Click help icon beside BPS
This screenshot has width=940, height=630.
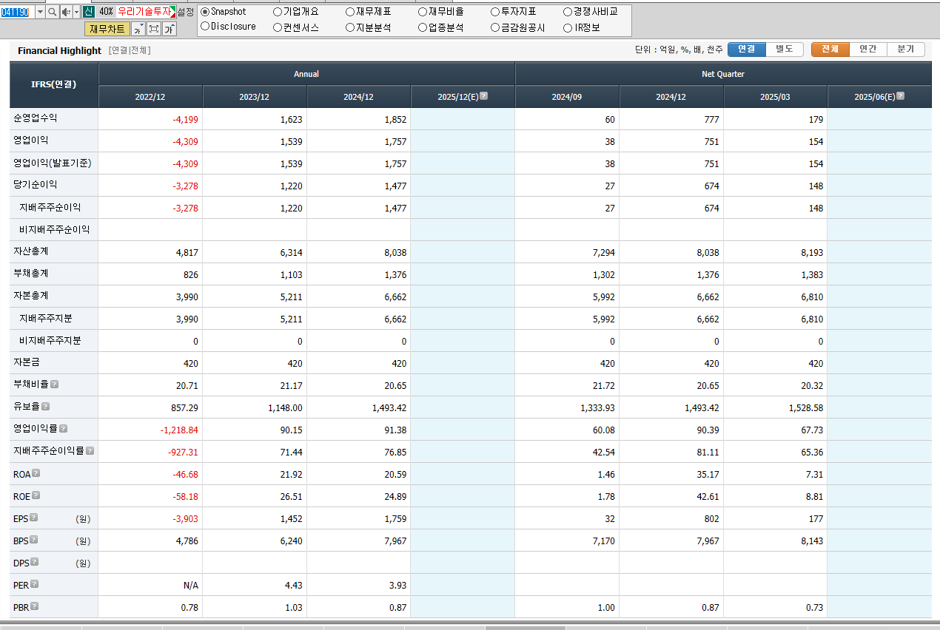click(x=33, y=540)
